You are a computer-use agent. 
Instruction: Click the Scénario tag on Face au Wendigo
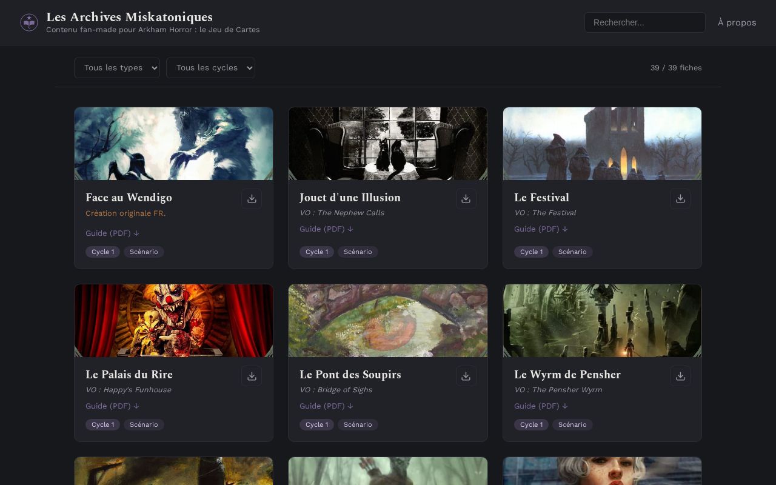point(144,252)
